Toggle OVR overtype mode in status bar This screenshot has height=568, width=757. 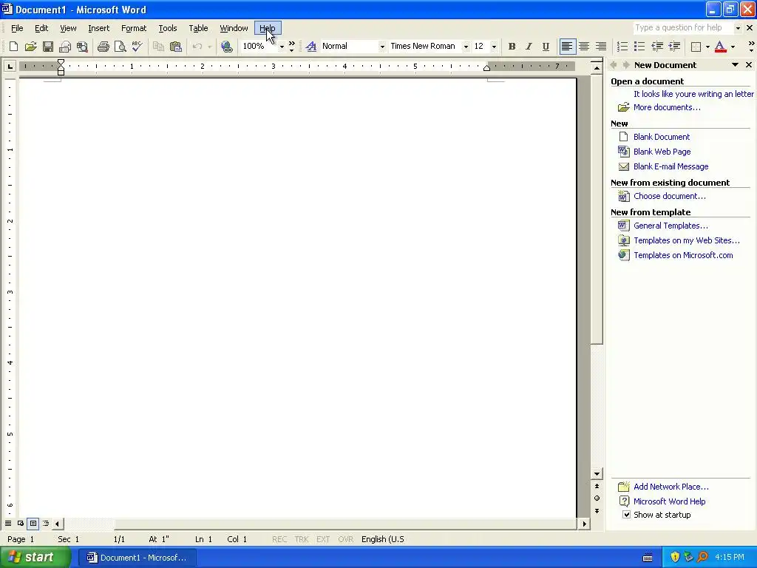point(346,539)
